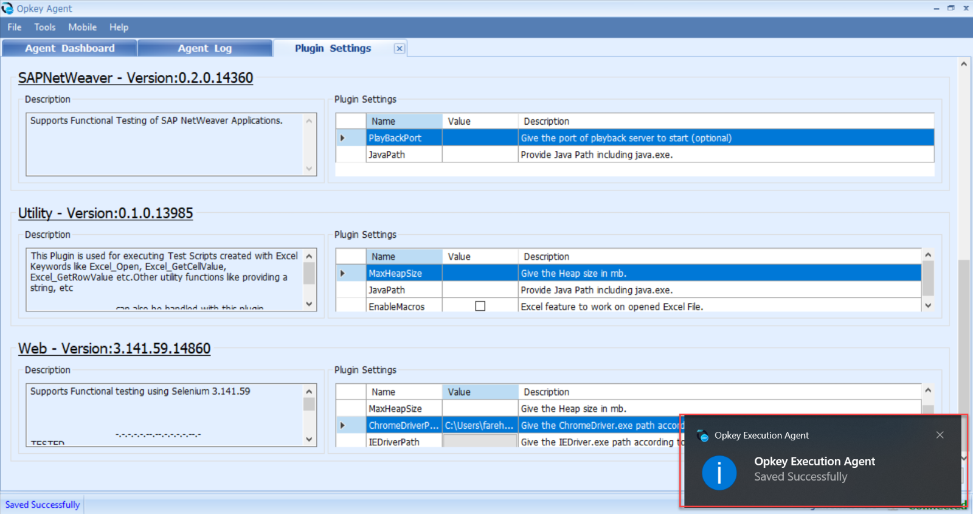The width and height of the screenshot is (973, 514).
Task: Click the Opkey logo in the notification header
Action: [703, 436]
